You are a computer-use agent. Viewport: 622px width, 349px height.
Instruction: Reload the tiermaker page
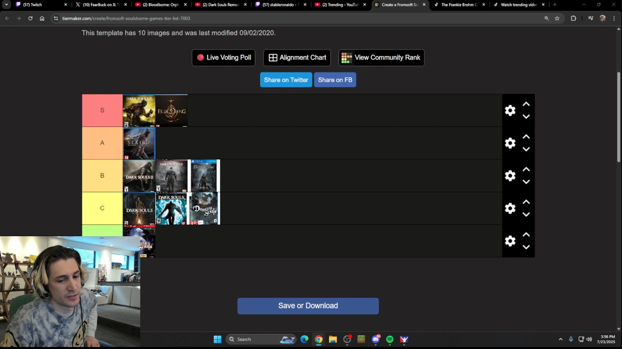30,19
